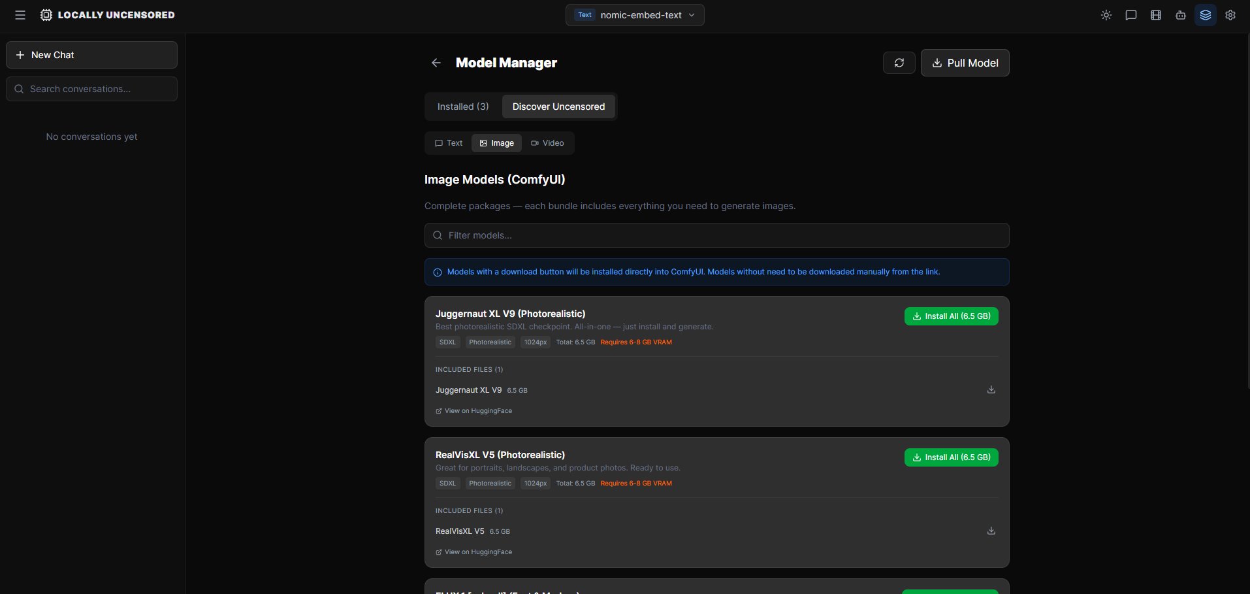This screenshot has height=594, width=1250.
Task: Click the robot assistant icon in the header
Action: tap(1181, 15)
